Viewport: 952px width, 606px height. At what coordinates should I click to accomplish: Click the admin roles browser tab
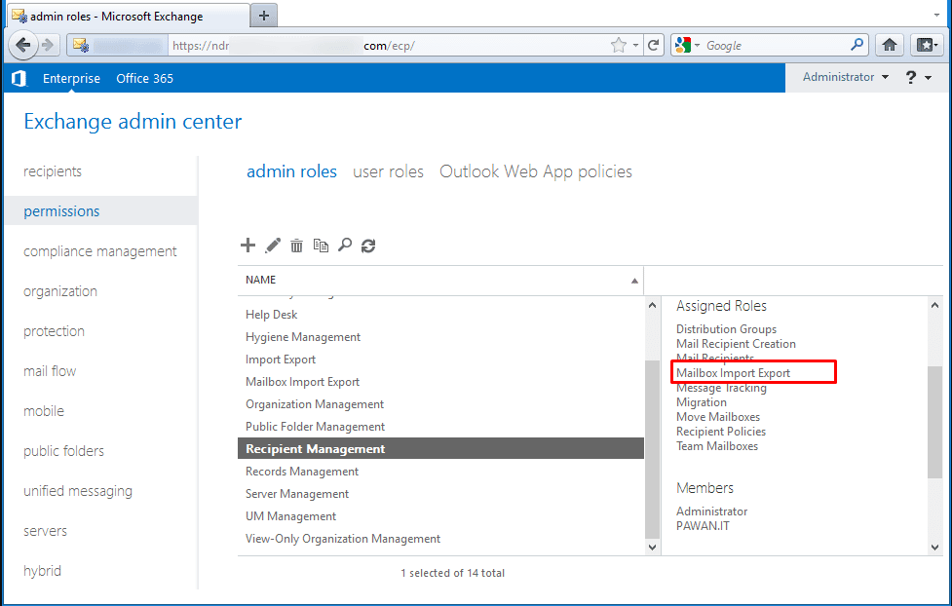(129, 17)
